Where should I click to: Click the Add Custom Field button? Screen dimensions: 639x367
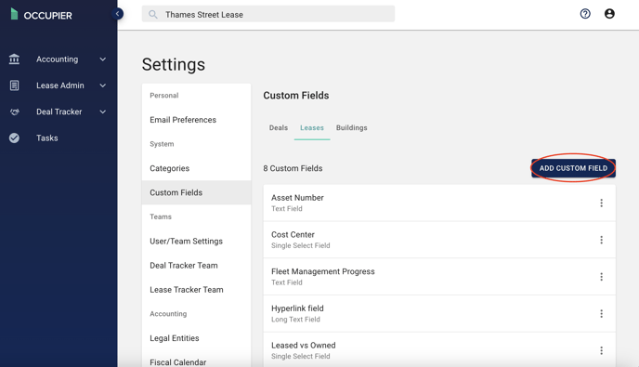(x=573, y=168)
